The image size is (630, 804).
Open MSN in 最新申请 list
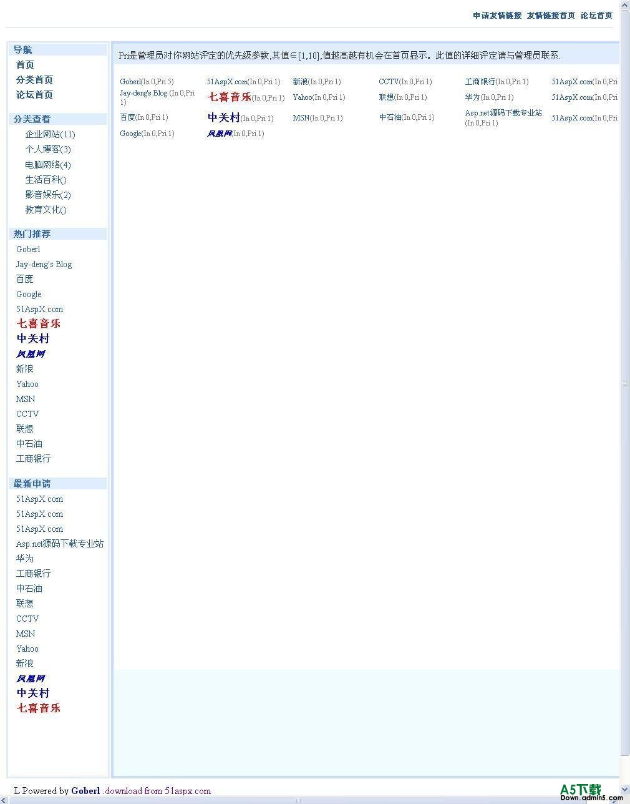[x=26, y=634]
